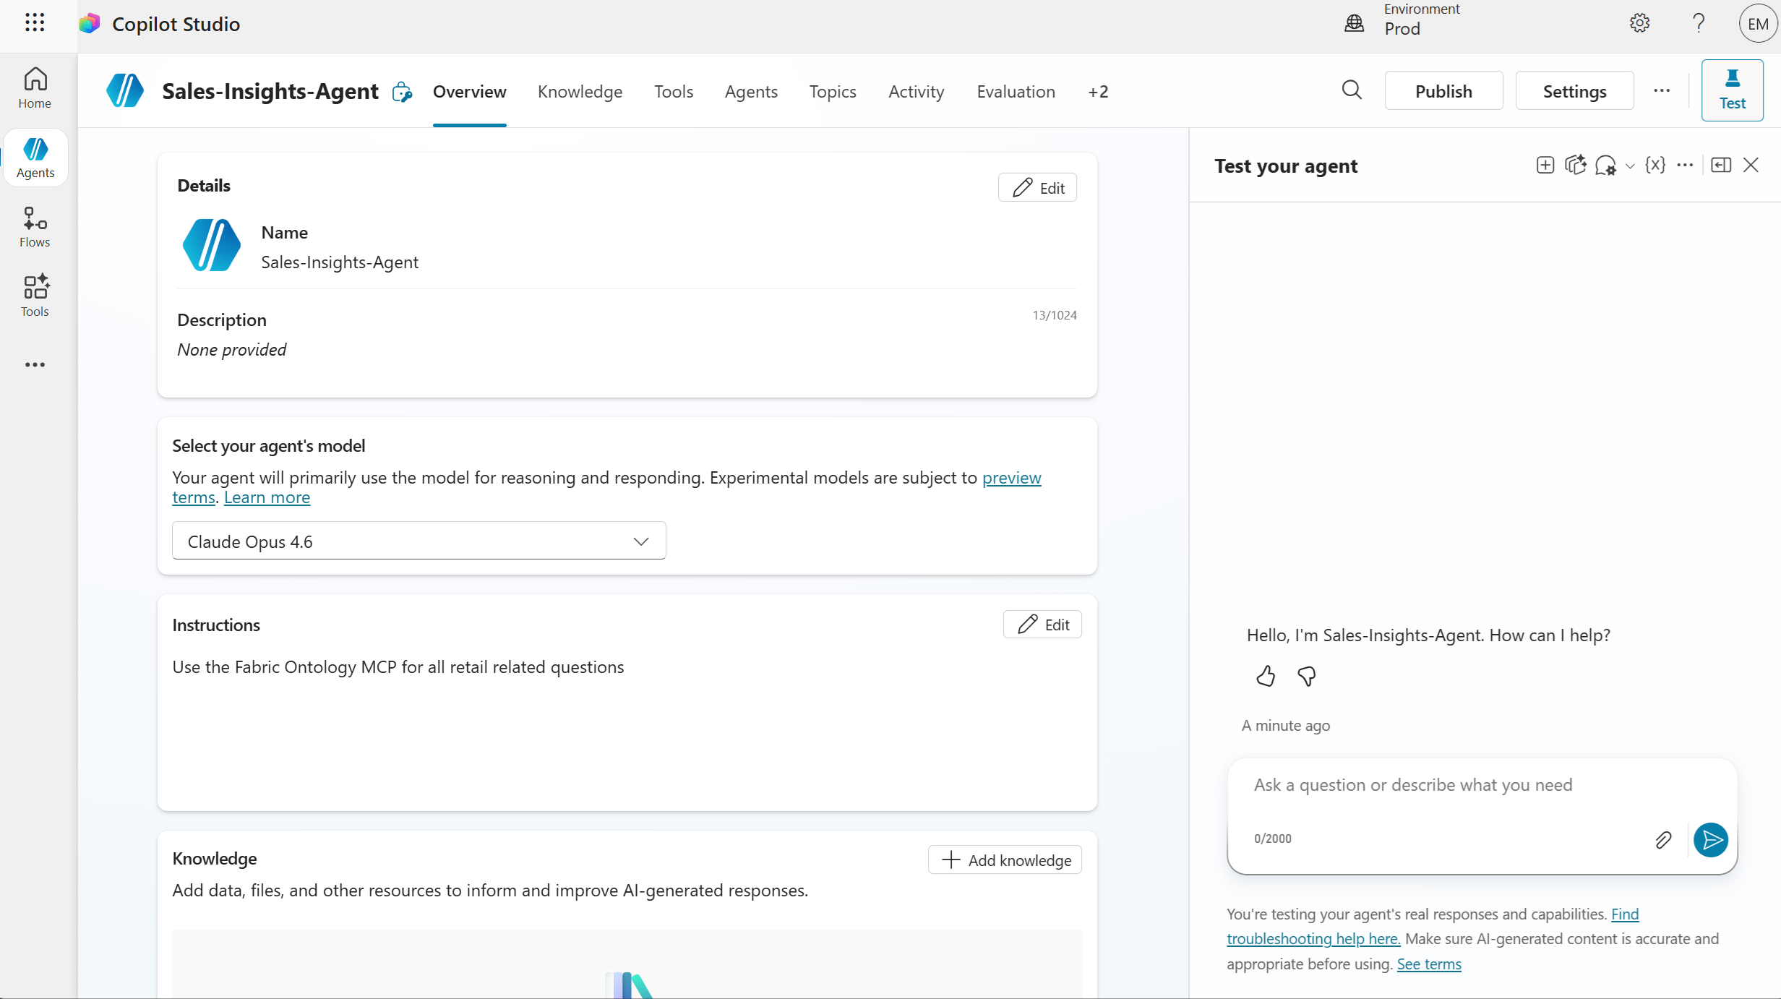Screen dimensions: 1781x999
Task: Show more sidebar items ellipsis
Action: 35,364
